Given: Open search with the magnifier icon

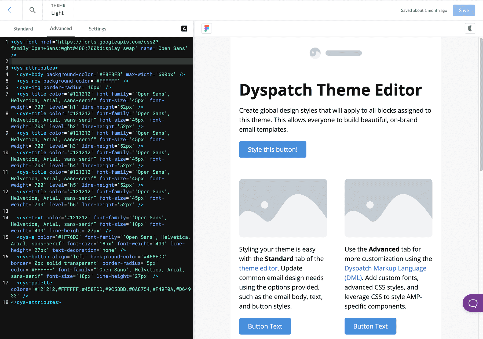Looking at the screenshot, I should pyautogui.click(x=32, y=10).
